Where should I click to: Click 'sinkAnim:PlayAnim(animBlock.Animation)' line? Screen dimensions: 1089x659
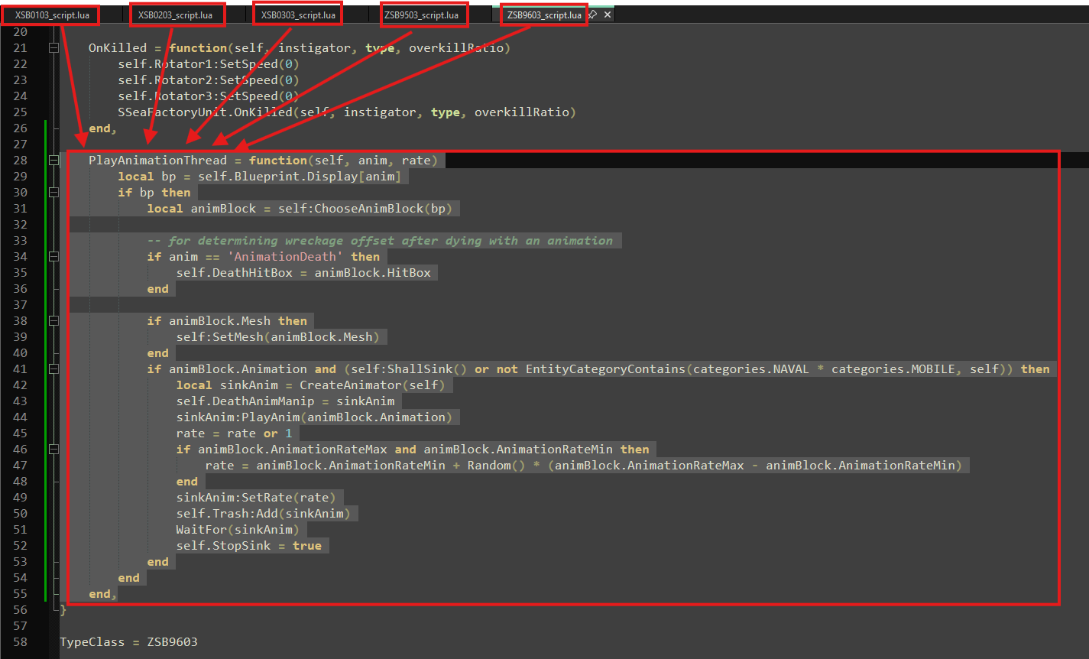[314, 417]
